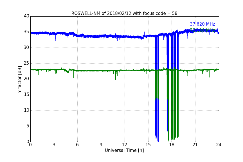Click the Y-factor [dB] axis label
This screenshot has width=243, height=162.
[x=19, y=79]
